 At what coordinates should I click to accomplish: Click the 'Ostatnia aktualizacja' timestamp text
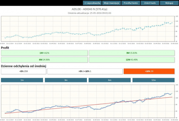point(89,13)
